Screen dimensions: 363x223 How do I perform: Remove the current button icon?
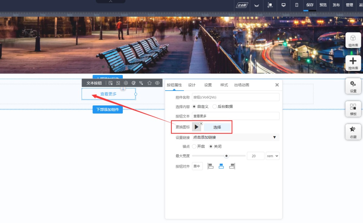(x=201, y=124)
